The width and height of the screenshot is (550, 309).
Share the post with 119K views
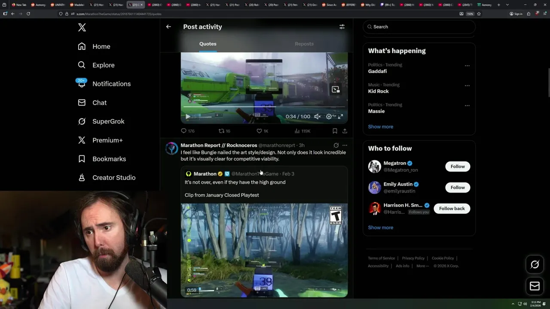(x=345, y=131)
